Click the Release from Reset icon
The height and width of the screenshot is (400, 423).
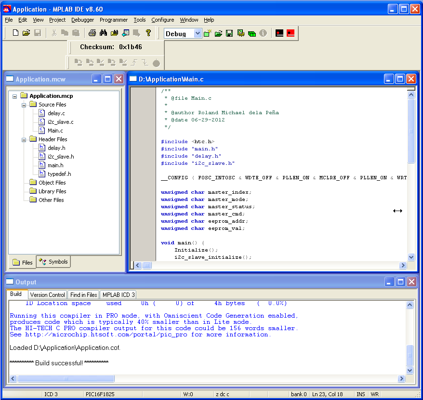click(x=134, y=63)
